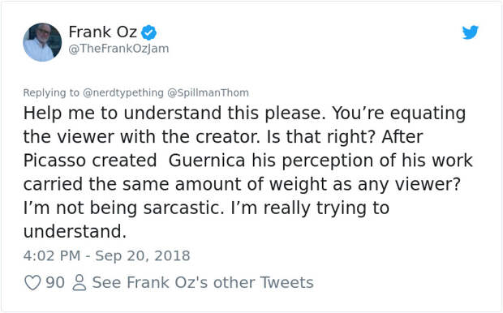Click the word Guernica in the tweet

pyautogui.click(x=207, y=161)
